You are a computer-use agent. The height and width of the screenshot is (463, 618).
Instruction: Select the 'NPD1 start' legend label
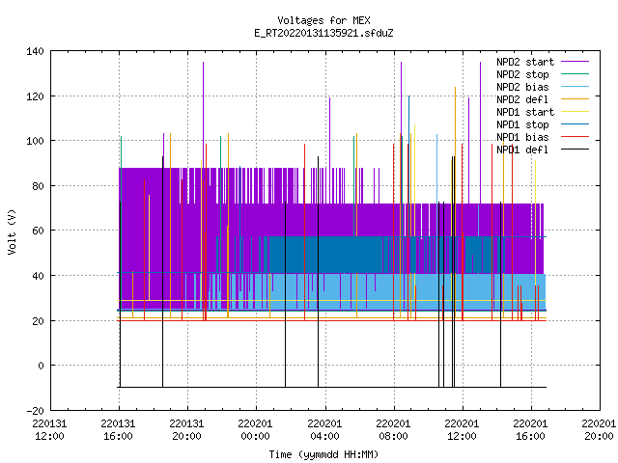[x=525, y=112]
